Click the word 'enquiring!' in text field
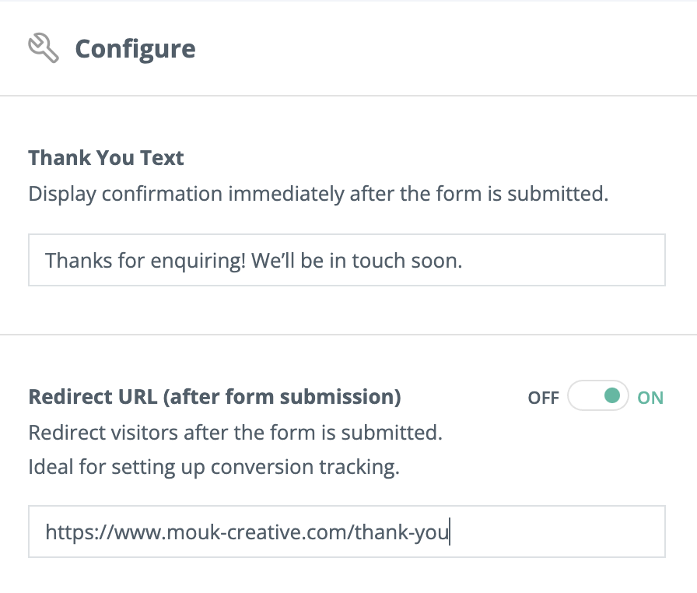Image resolution: width=697 pixels, height=593 pixels. click(198, 261)
